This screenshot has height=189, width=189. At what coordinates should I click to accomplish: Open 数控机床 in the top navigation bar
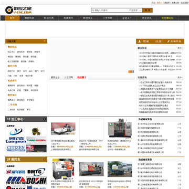[x=29, y=18]
